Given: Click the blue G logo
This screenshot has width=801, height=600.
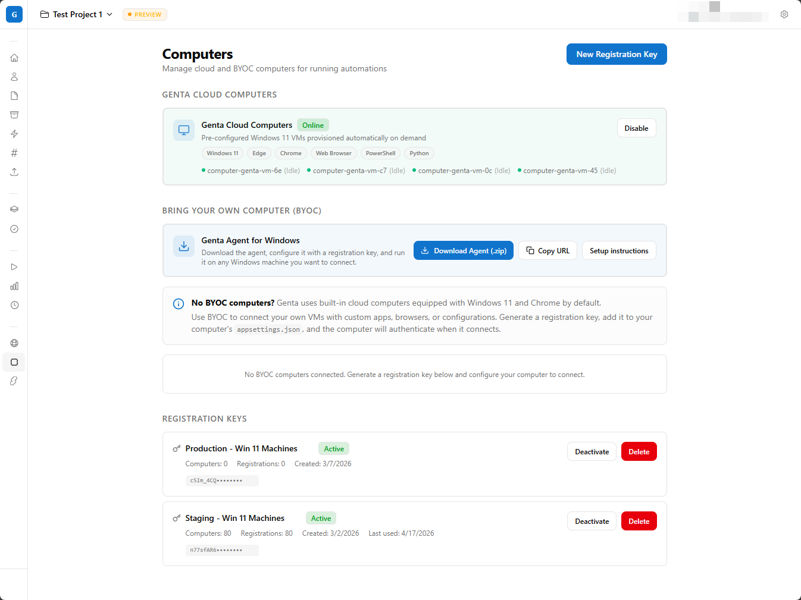Looking at the screenshot, I should coord(14,14).
